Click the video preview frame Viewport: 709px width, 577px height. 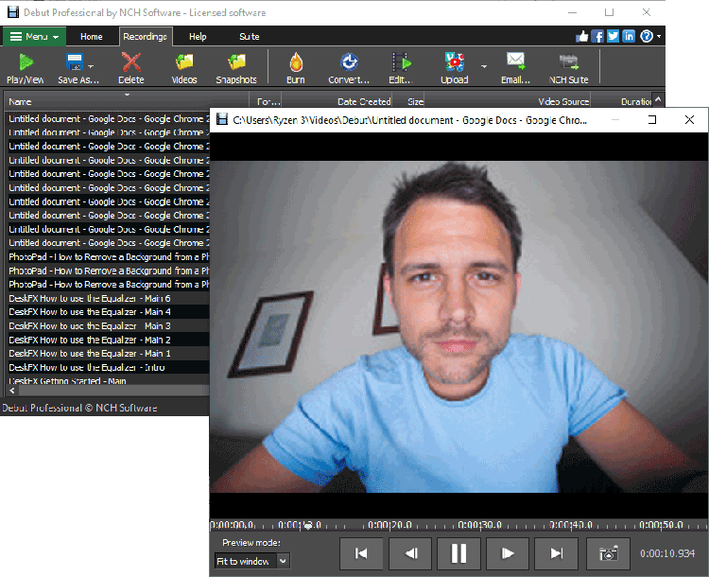pyautogui.click(x=458, y=326)
